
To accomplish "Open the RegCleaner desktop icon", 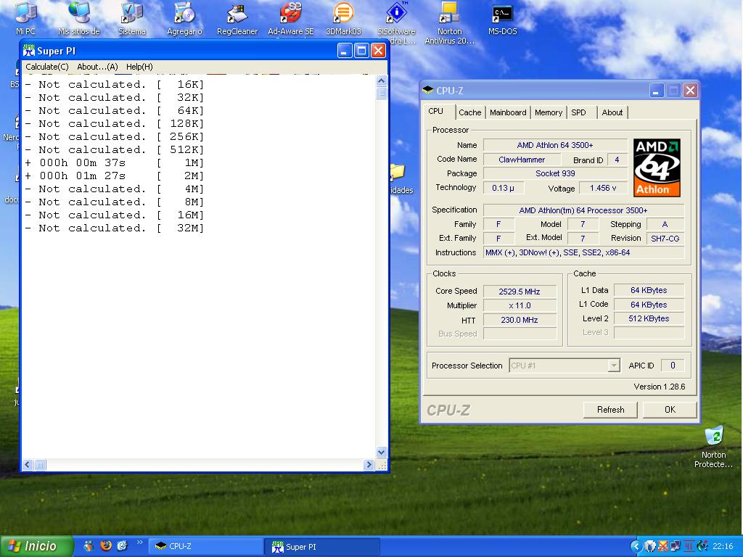I will click(x=237, y=14).
